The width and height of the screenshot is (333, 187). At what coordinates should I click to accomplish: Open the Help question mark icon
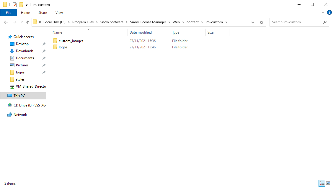pyautogui.click(x=329, y=12)
